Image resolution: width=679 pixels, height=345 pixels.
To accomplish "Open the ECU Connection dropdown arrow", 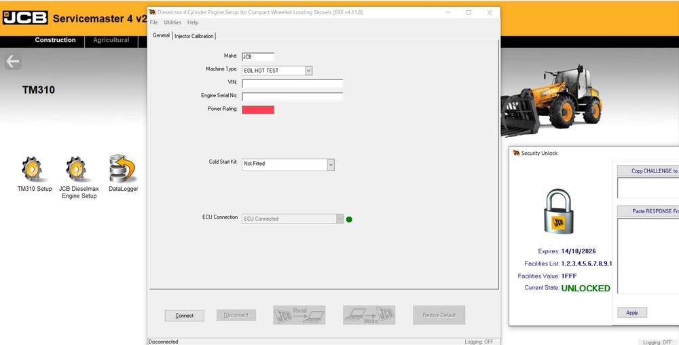I will 339,219.
